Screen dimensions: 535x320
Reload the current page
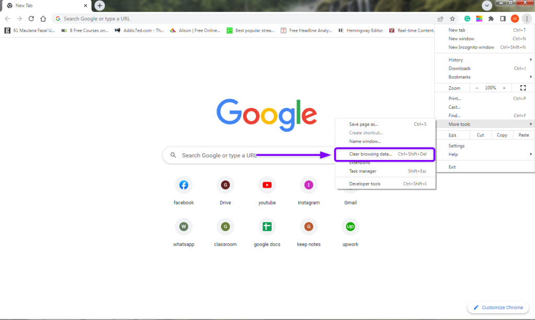31,19
